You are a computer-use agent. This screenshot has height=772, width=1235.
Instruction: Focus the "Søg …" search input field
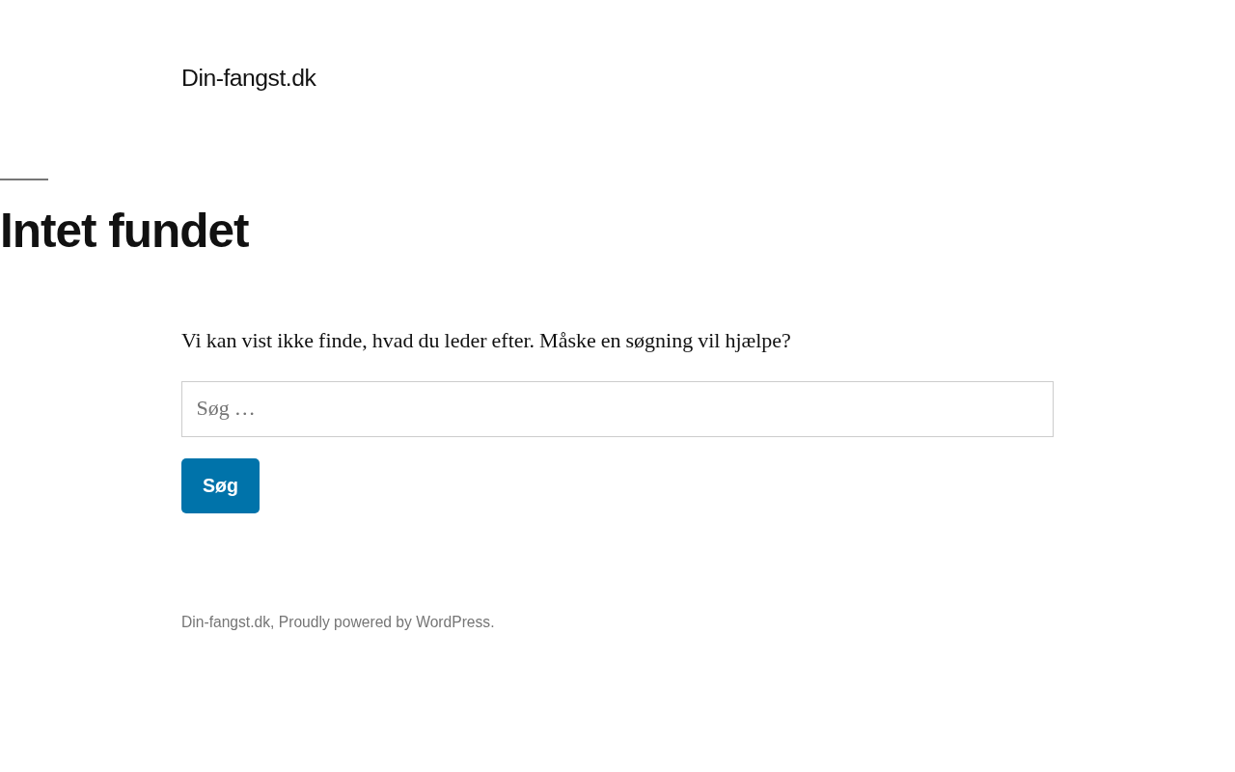coord(617,409)
